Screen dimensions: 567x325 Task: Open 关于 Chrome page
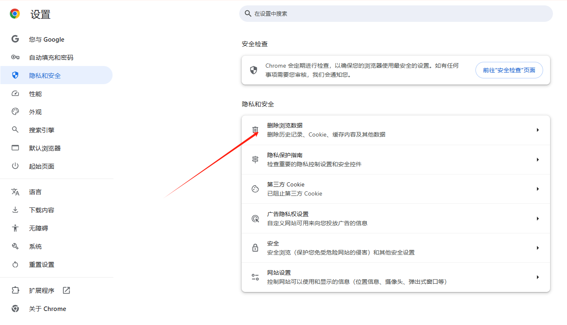[56, 309]
